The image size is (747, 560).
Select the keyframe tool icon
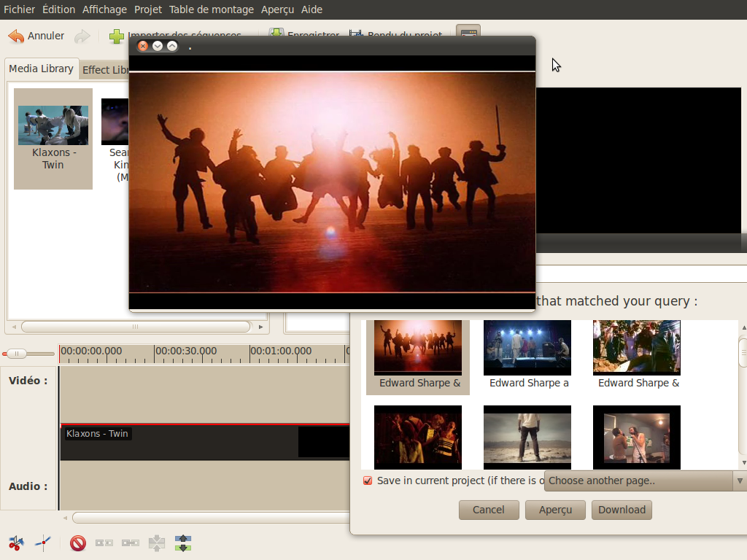coord(43,542)
